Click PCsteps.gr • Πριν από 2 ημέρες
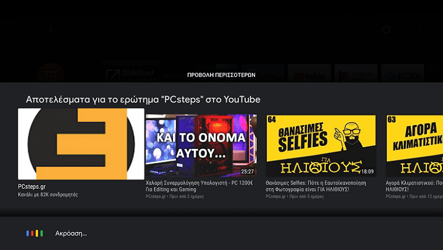Image resolution: width=443 pixels, height=250 pixels. [x=175, y=196]
